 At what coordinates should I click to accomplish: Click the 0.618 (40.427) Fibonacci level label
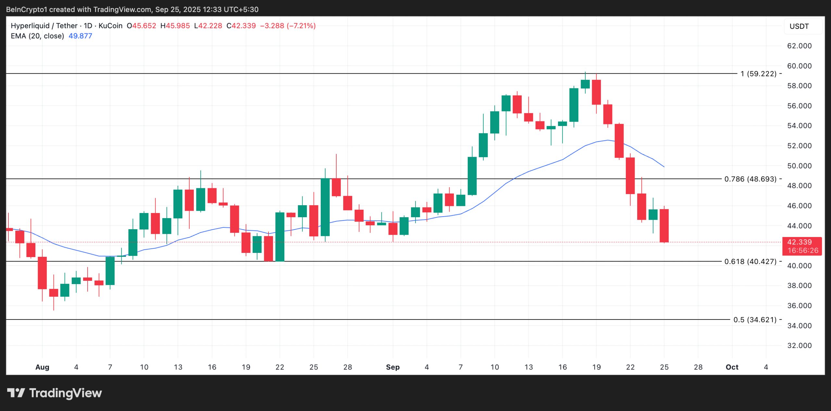(750, 261)
